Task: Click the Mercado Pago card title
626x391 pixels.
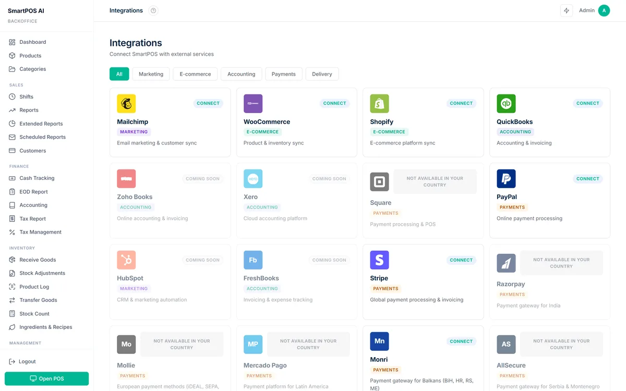Action: pos(265,365)
